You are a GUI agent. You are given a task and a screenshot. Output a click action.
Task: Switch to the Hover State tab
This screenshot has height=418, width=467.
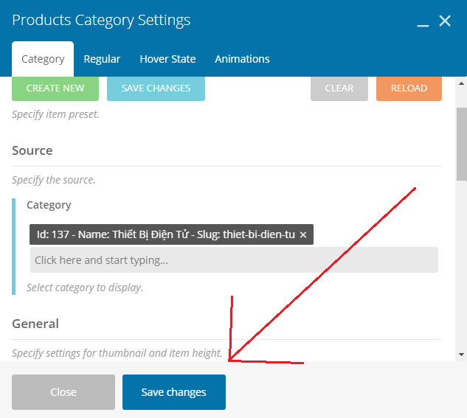point(167,59)
